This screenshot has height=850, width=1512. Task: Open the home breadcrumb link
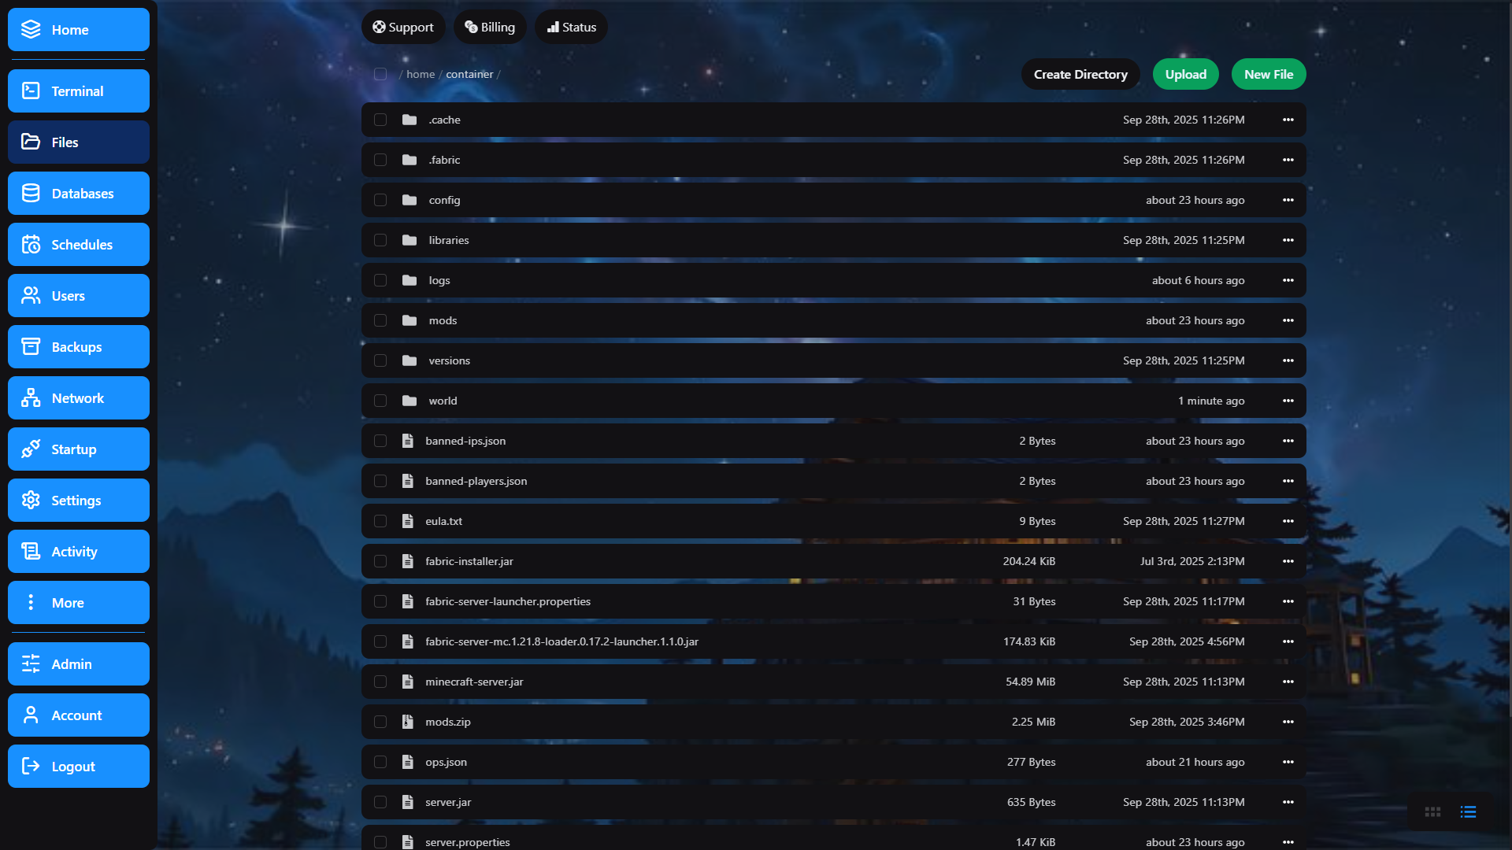coord(421,73)
